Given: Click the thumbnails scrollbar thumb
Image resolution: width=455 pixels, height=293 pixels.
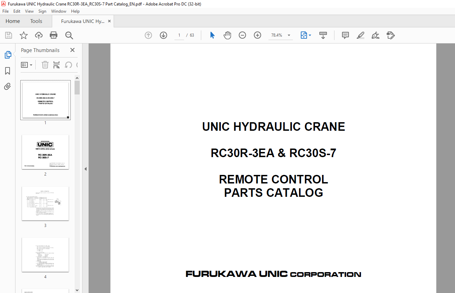Looking at the screenshot, I should 77,88.
